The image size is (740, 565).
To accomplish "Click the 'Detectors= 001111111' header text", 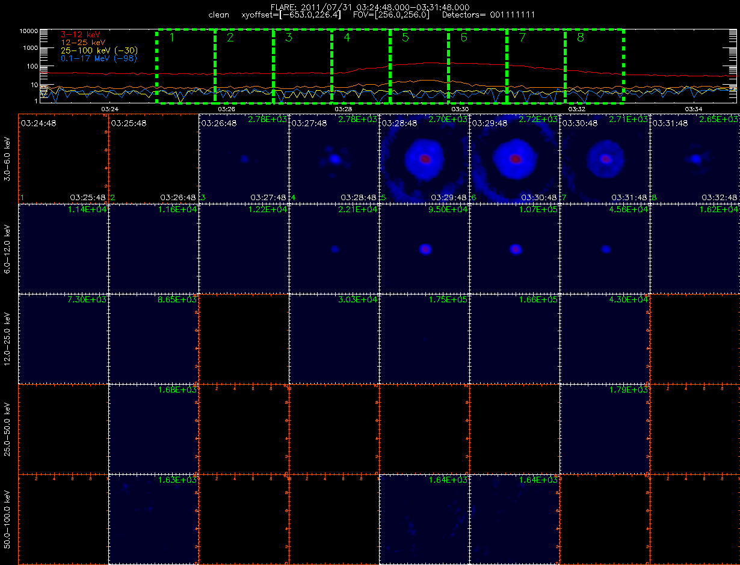I will [489, 14].
